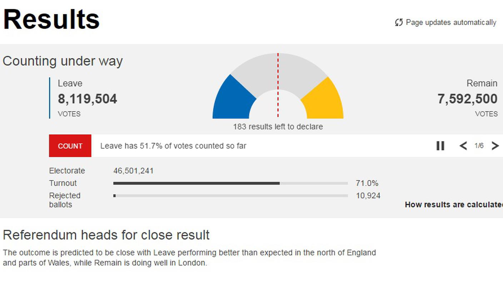
Task: Click the Leave vote count 8,119,504
Action: click(88, 99)
